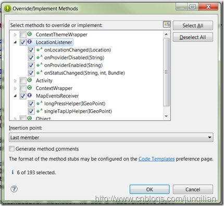
Task: Expand the ContextThemeWrapper tree node
Action: tap(15, 35)
